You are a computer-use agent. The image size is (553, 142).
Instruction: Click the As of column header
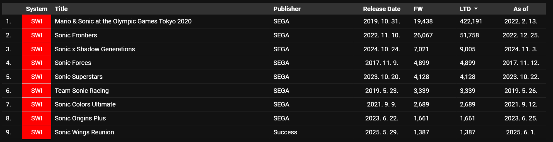click(x=521, y=9)
